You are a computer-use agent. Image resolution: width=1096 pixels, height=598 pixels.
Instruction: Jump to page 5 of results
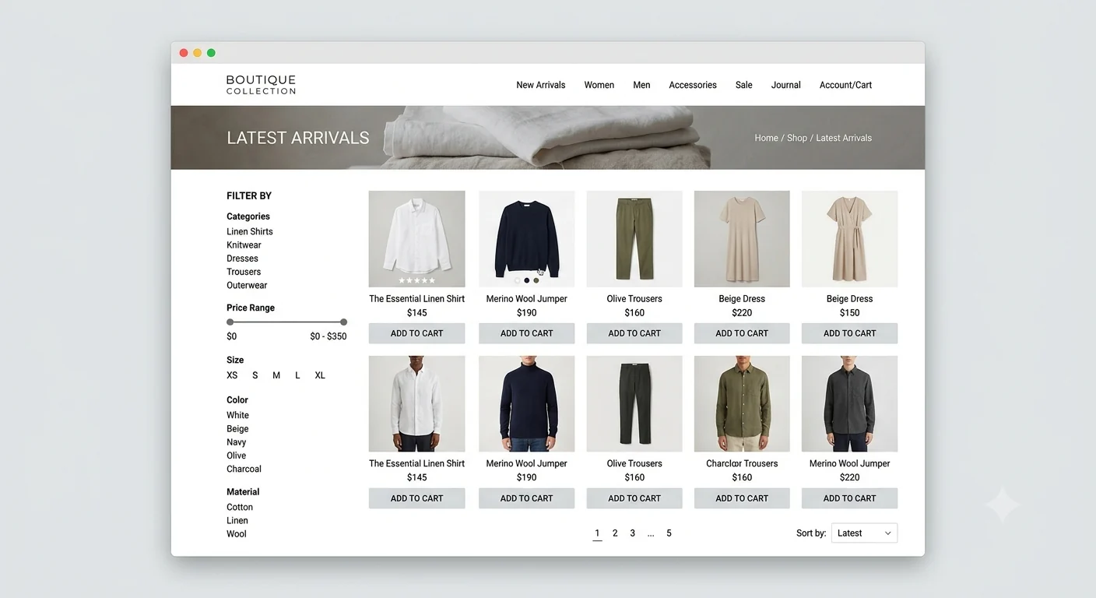pyautogui.click(x=669, y=533)
